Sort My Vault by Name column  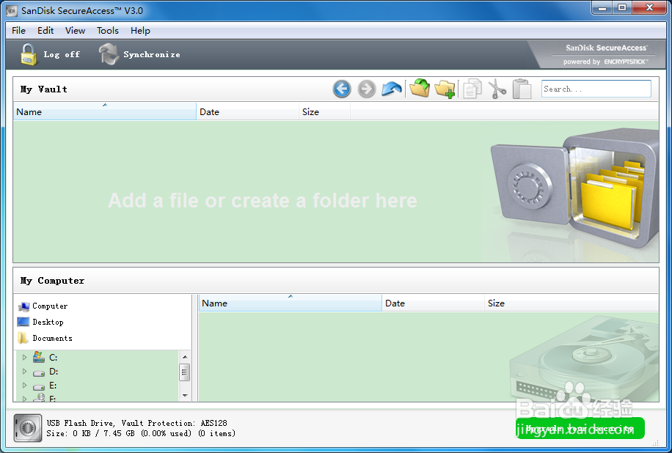[105, 111]
